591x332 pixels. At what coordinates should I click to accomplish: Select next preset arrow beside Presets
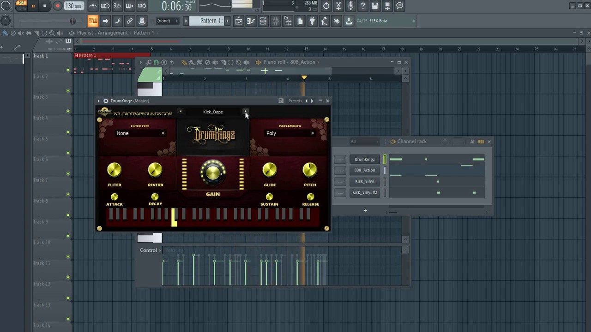coord(312,101)
